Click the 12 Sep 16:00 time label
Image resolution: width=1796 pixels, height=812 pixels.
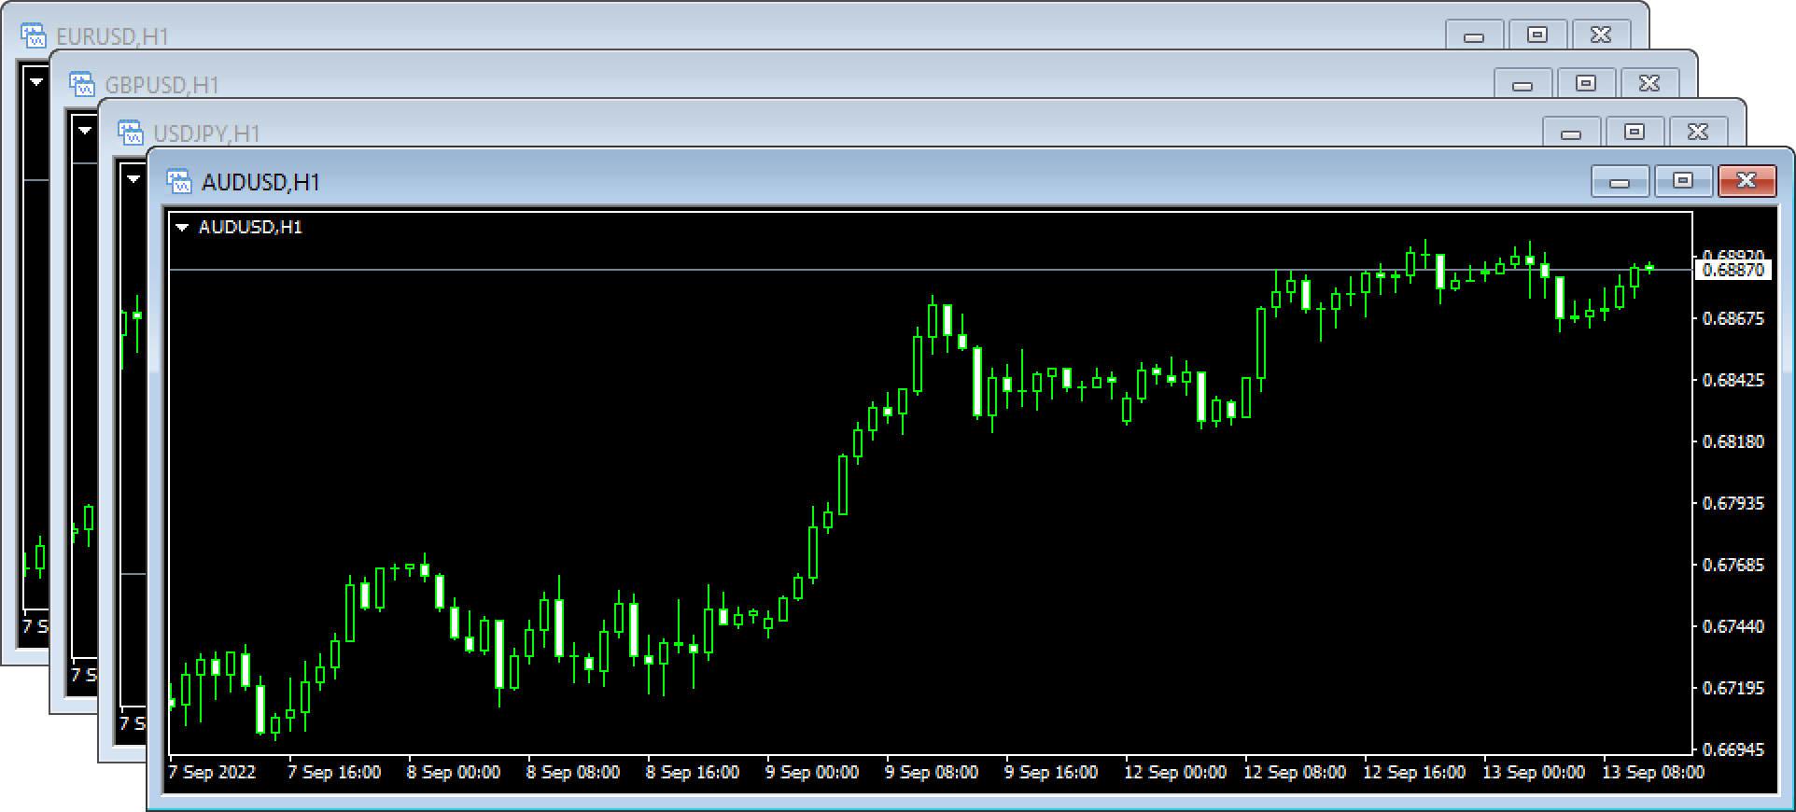pyautogui.click(x=1414, y=773)
